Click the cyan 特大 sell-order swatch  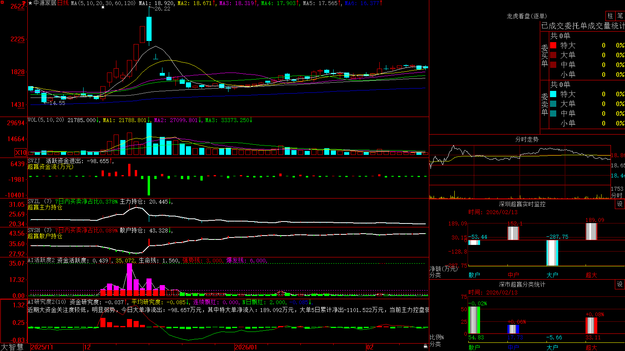click(x=553, y=94)
